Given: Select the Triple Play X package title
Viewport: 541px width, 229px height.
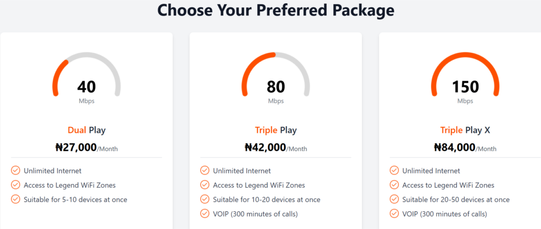Looking at the screenshot, I should 465,130.
